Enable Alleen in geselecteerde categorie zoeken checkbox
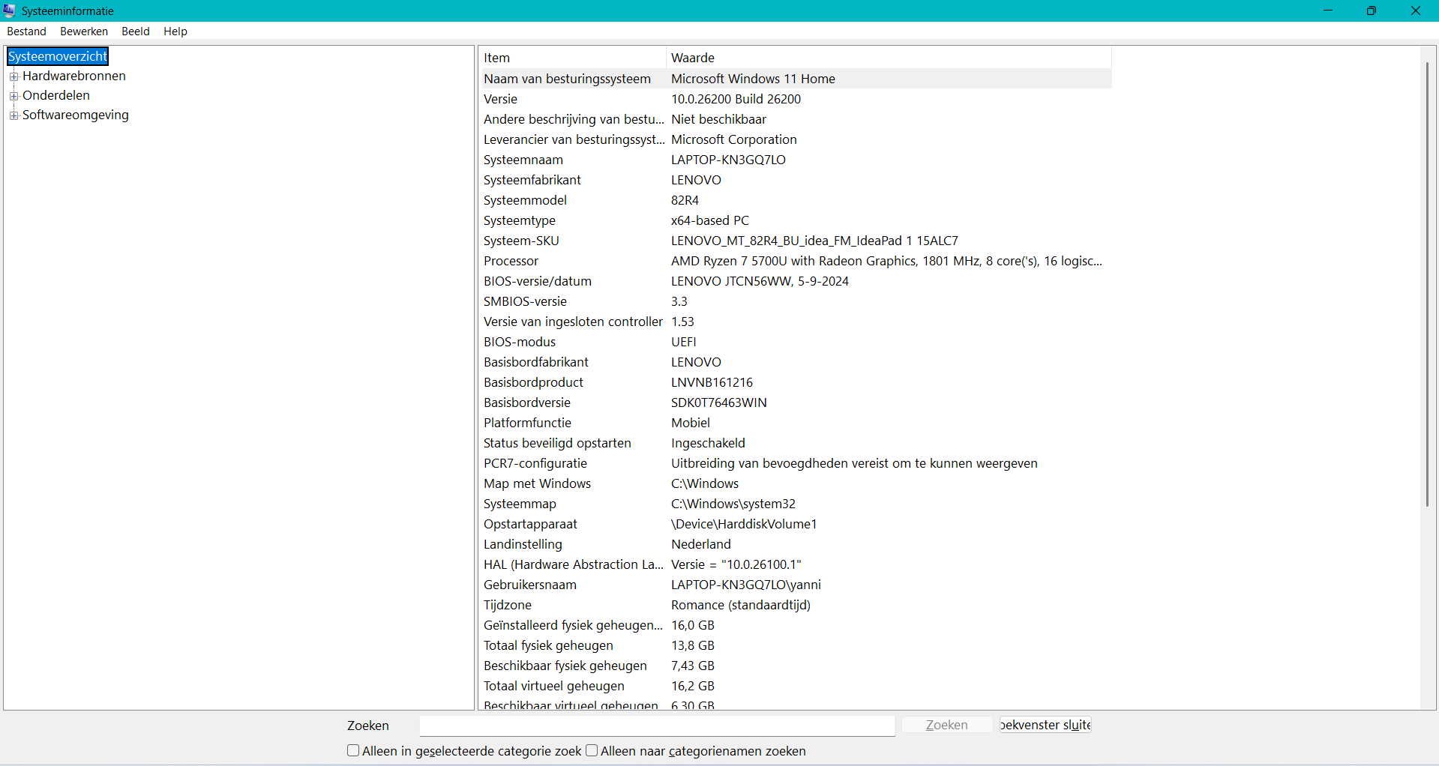The width and height of the screenshot is (1439, 766). [x=353, y=750]
